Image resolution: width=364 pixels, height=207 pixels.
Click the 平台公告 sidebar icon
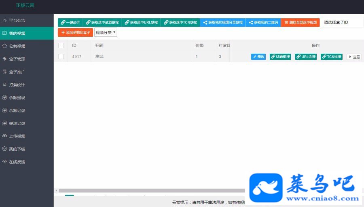(4, 21)
